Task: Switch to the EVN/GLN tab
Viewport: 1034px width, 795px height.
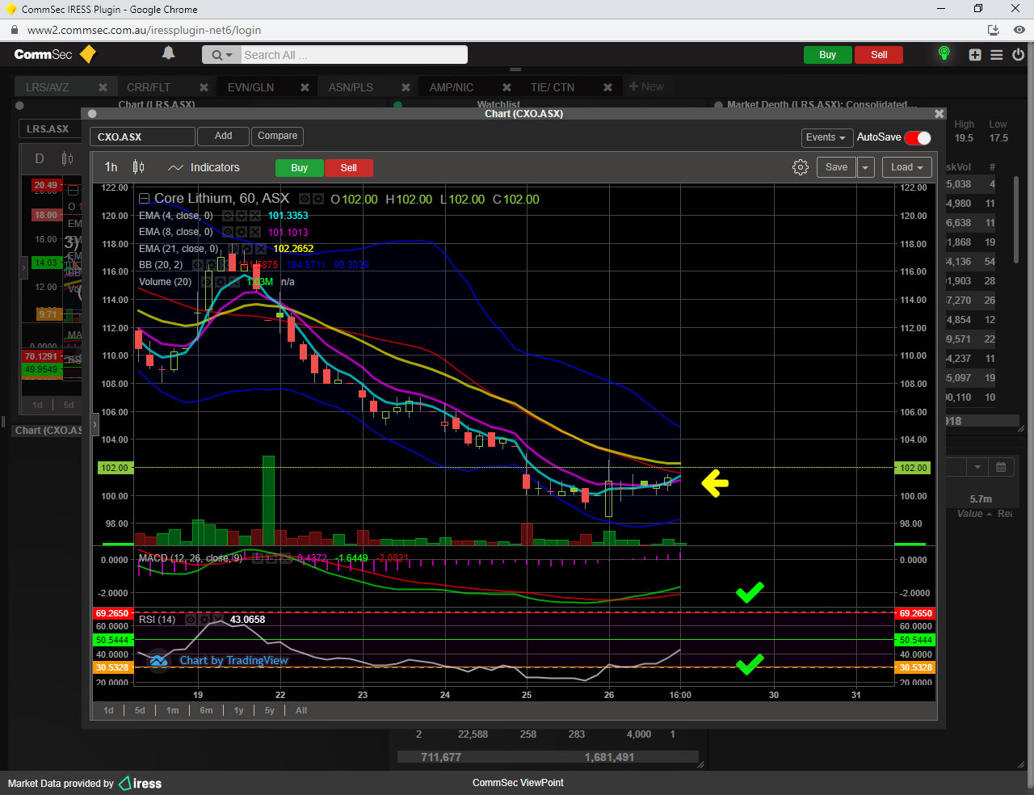Action: pyautogui.click(x=250, y=87)
